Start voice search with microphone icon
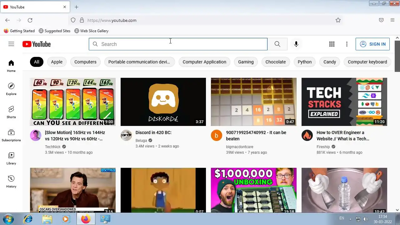Image resolution: width=400 pixels, height=225 pixels. click(x=296, y=44)
